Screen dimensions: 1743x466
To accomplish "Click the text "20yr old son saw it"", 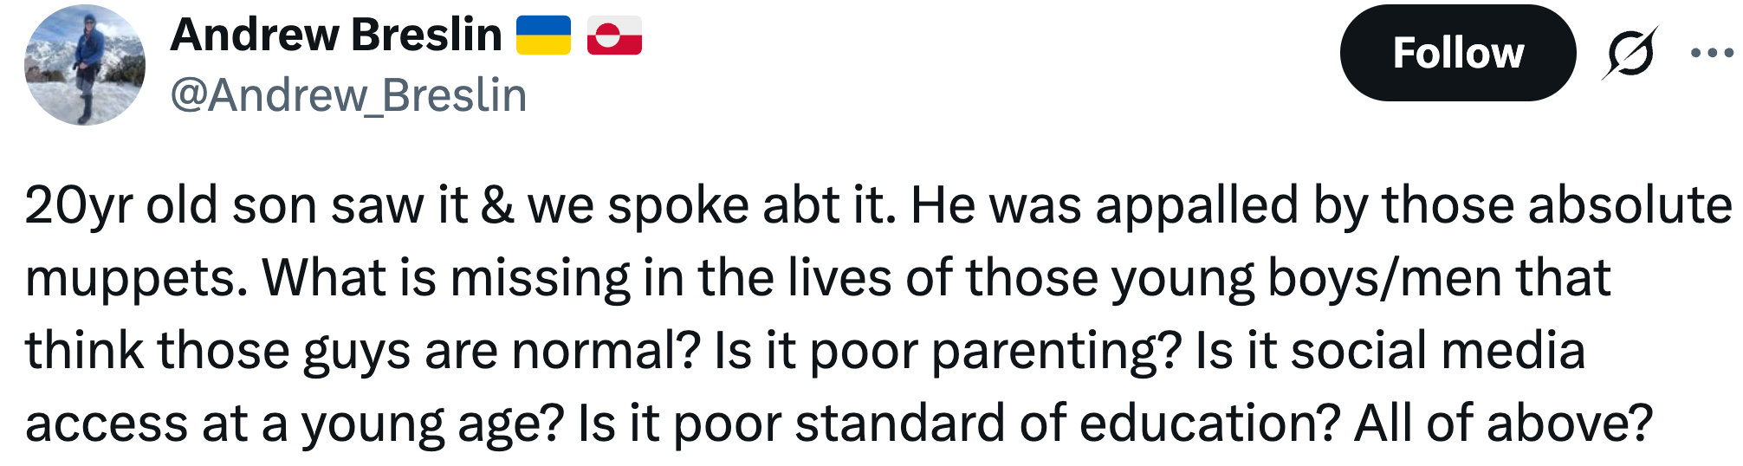I will [x=246, y=206].
